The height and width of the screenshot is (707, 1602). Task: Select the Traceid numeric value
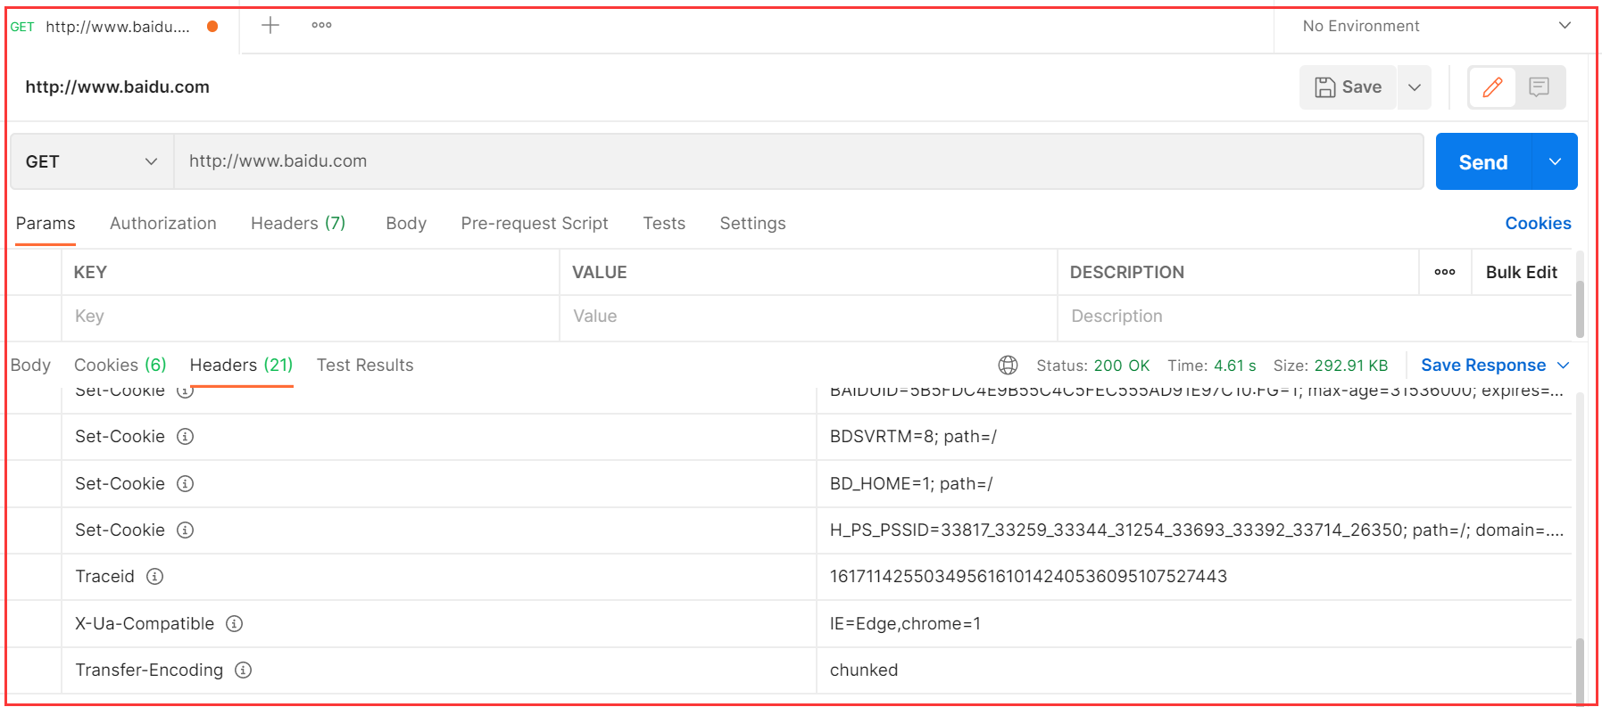(1028, 576)
